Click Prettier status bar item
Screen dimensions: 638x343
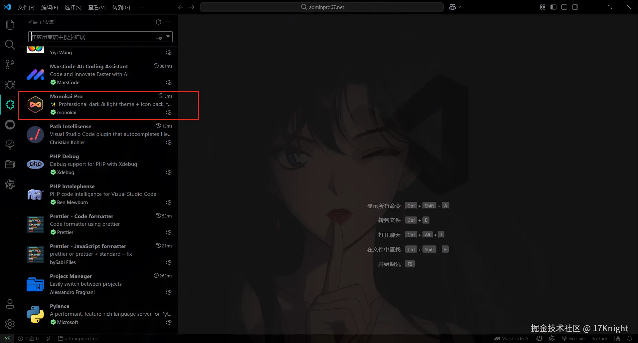click(599, 338)
